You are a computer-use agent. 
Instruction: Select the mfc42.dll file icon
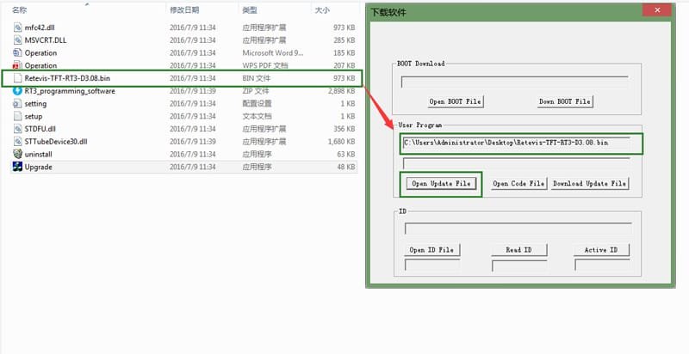(x=17, y=27)
